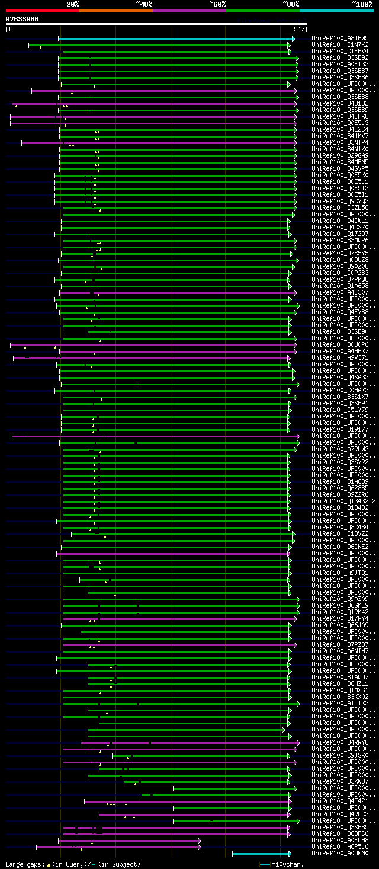Select the UniRef100_Q6GML9 label
379x869 pixels.
coord(340,606)
